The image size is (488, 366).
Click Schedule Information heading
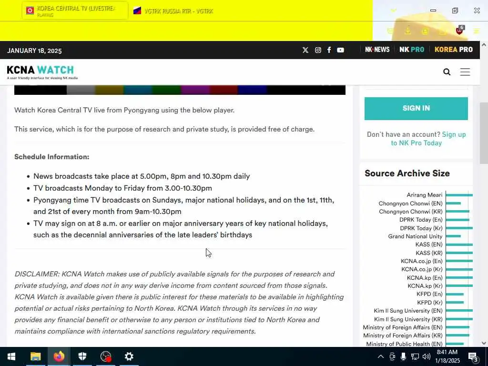click(x=51, y=157)
